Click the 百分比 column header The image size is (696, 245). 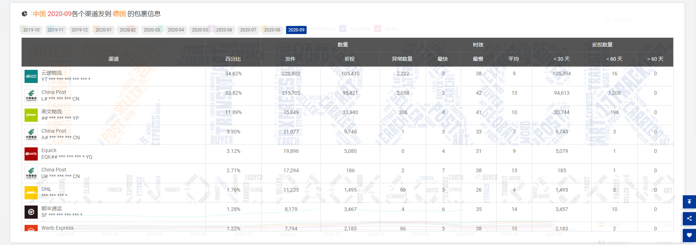point(233,59)
